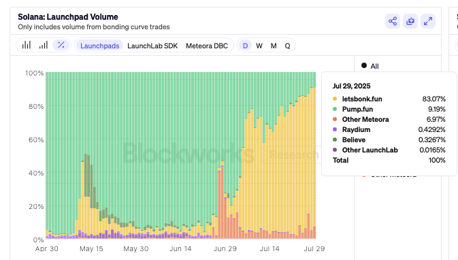Select the Launchpads tab
The width and height of the screenshot is (458, 260).
(99, 46)
